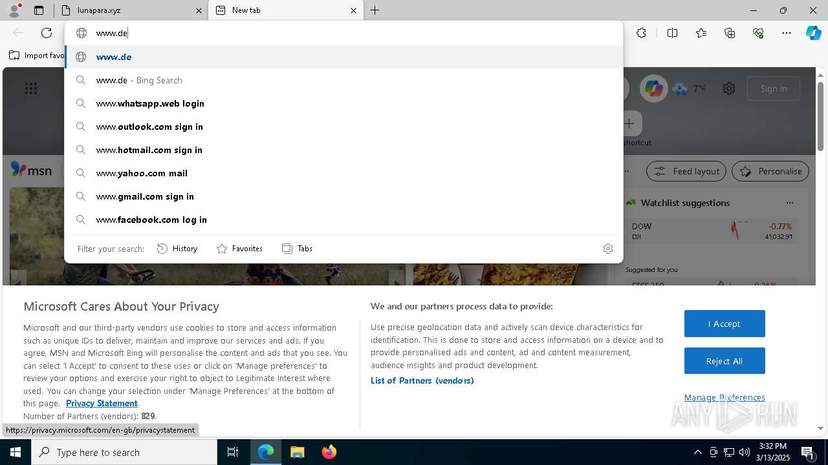This screenshot has width=828, height=465.
Task: Open the volume speaker icon
Action: [x=745, y=452]
